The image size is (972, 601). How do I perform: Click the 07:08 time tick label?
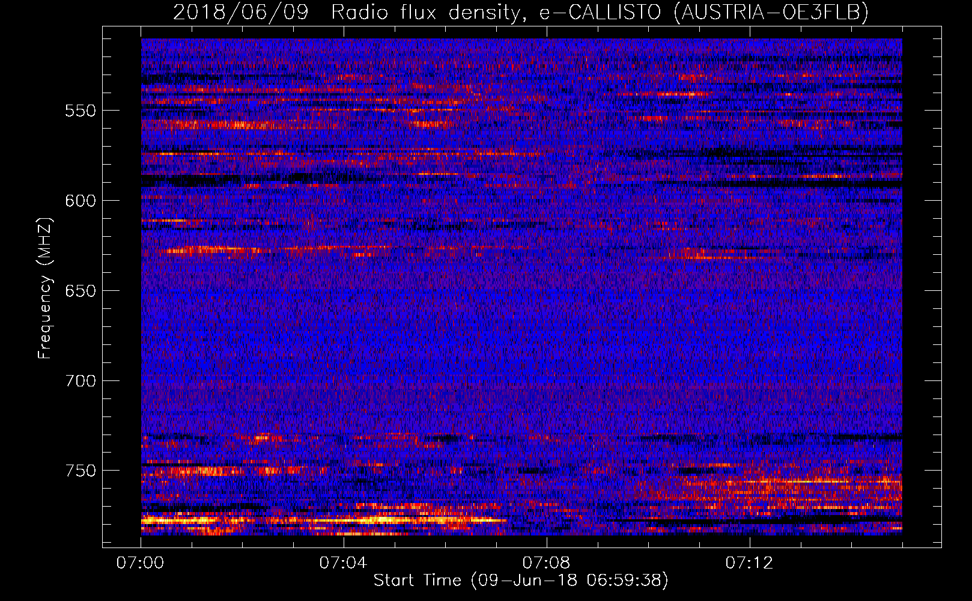click(547, 563)
